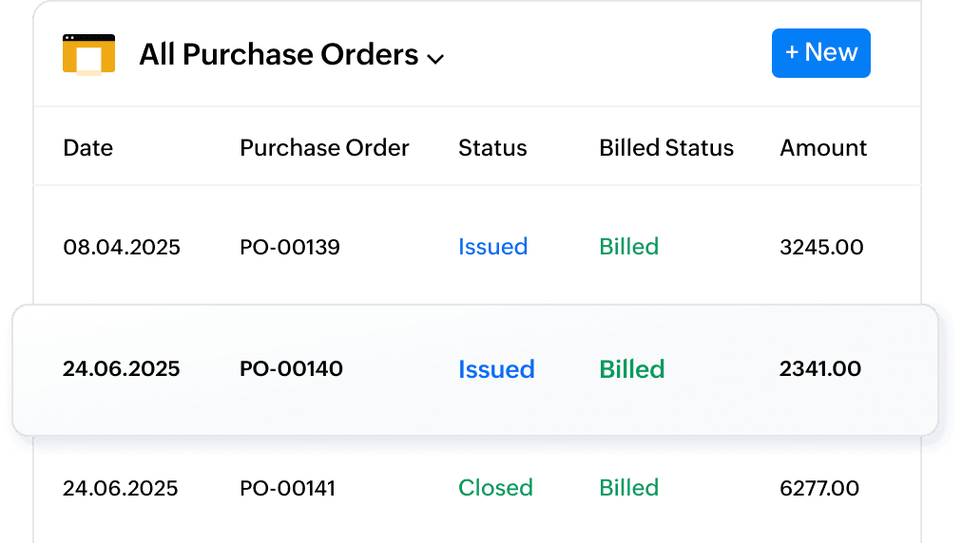Click the Billed status in highlighted PO-00140 row
Viewport: 962px width, 543px height.
(x=631, y=369)
